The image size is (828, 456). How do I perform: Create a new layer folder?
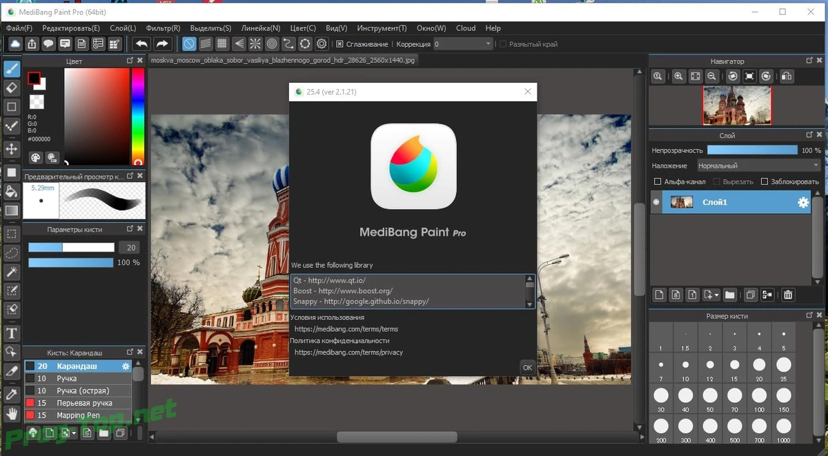coord(730,295)
